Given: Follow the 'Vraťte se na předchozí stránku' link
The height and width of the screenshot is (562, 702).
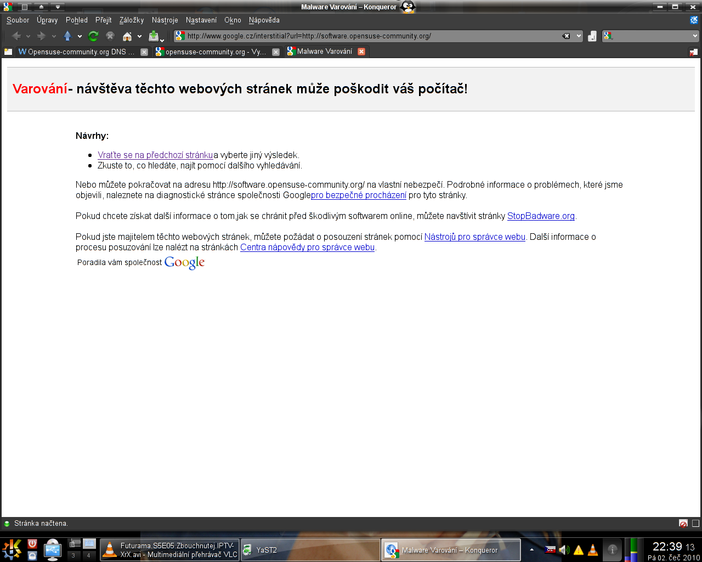Looking at the screenshot, I should click(155, 155).
